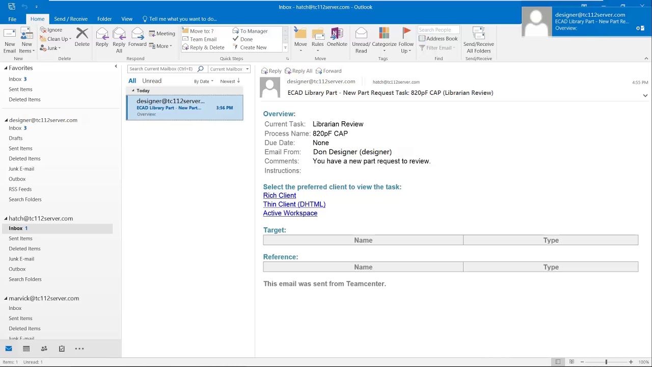Viewport: 652px width, 367px height.
Task: Open the Folder tab
Action: (104, 19)
